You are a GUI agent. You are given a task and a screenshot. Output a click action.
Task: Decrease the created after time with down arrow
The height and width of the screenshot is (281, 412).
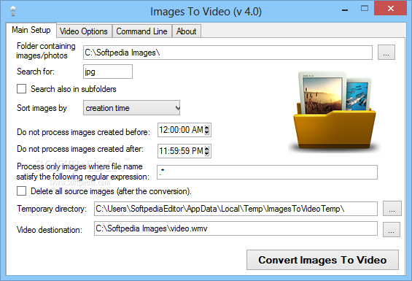207,153
